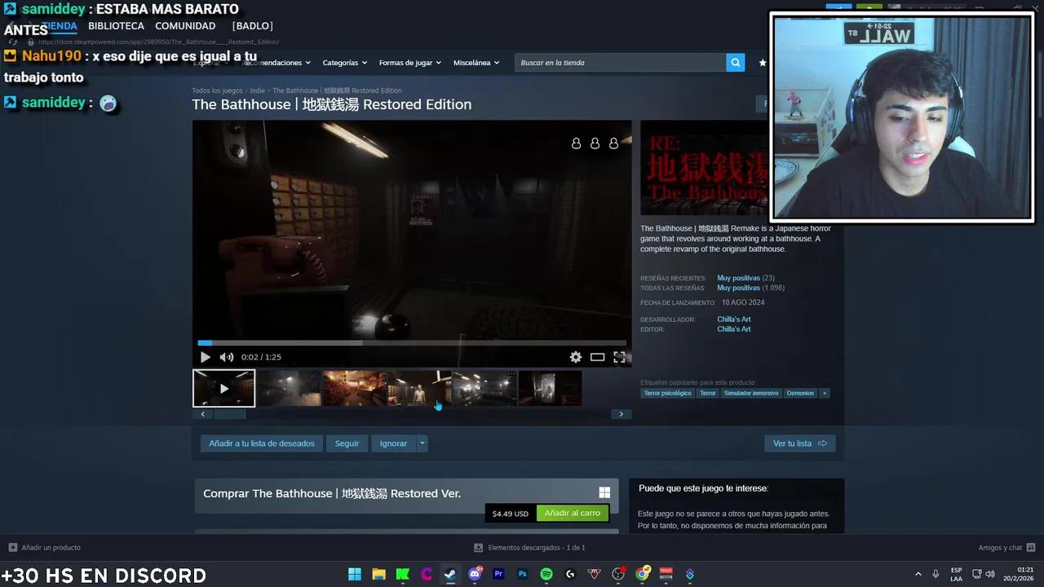The height and width of the screenshot is (587, 1044).
Task: Open Discord from the taskbar
Action: click(x=475, y=574)
